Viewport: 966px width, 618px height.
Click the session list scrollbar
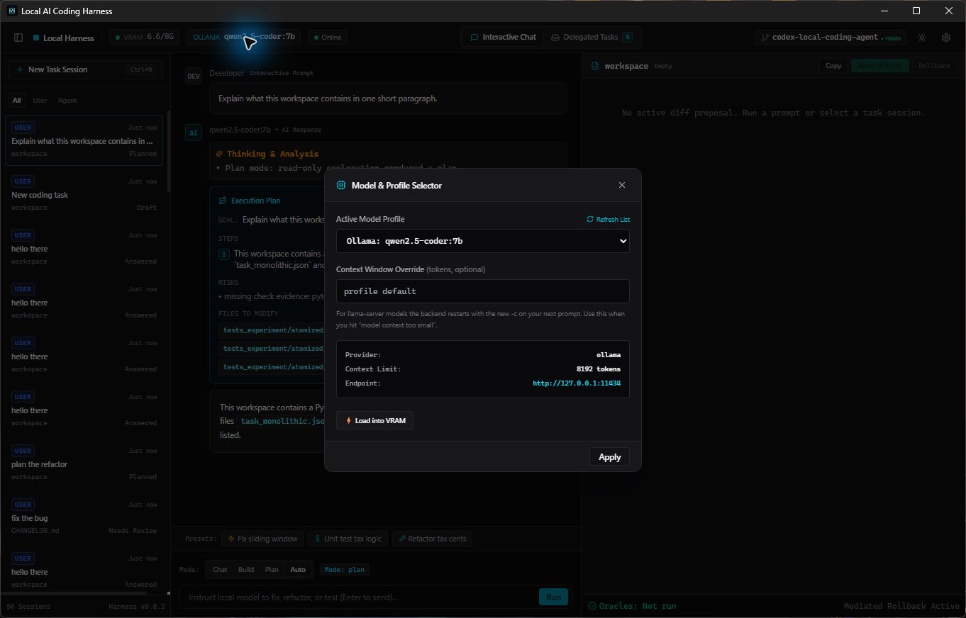[168, 151]
